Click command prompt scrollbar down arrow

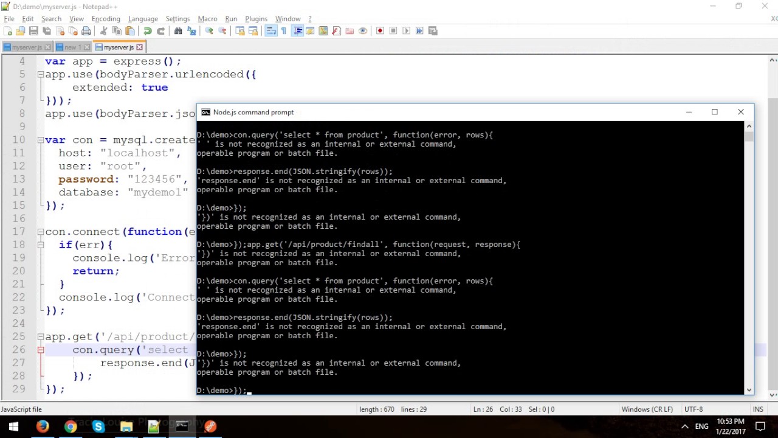coord(749,390)
